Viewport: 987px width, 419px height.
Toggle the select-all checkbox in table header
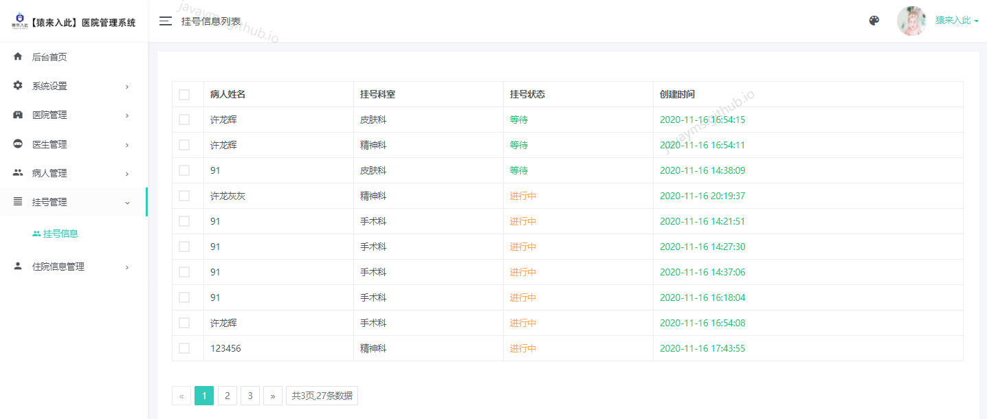[184, 94]
